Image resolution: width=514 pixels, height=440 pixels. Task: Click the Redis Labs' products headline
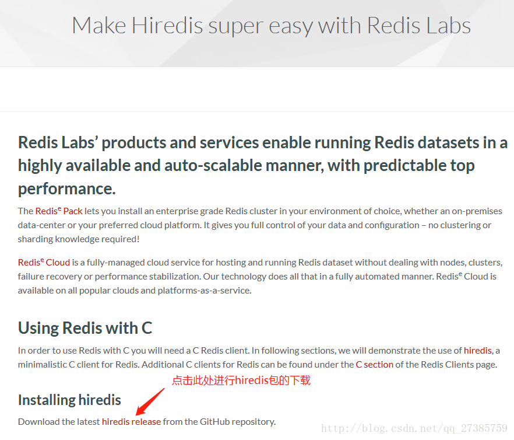(262, 165)
